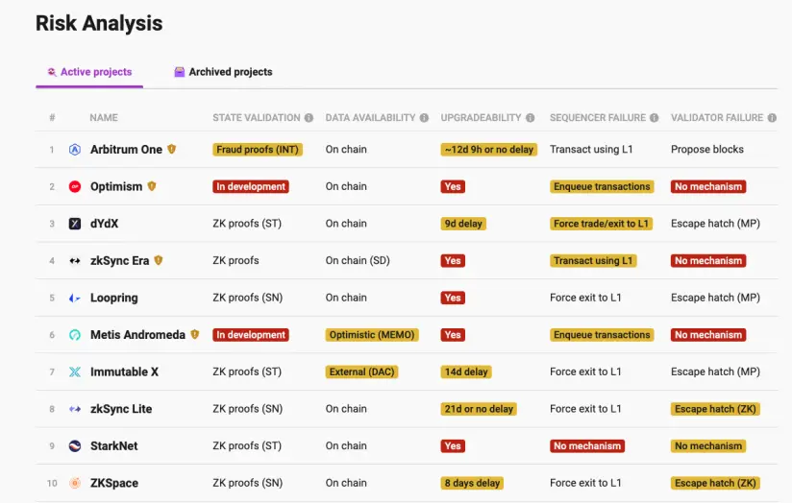Screen dimensions: 792x503
Task: Open the Metis Andromeda project link
Action: 137,335
